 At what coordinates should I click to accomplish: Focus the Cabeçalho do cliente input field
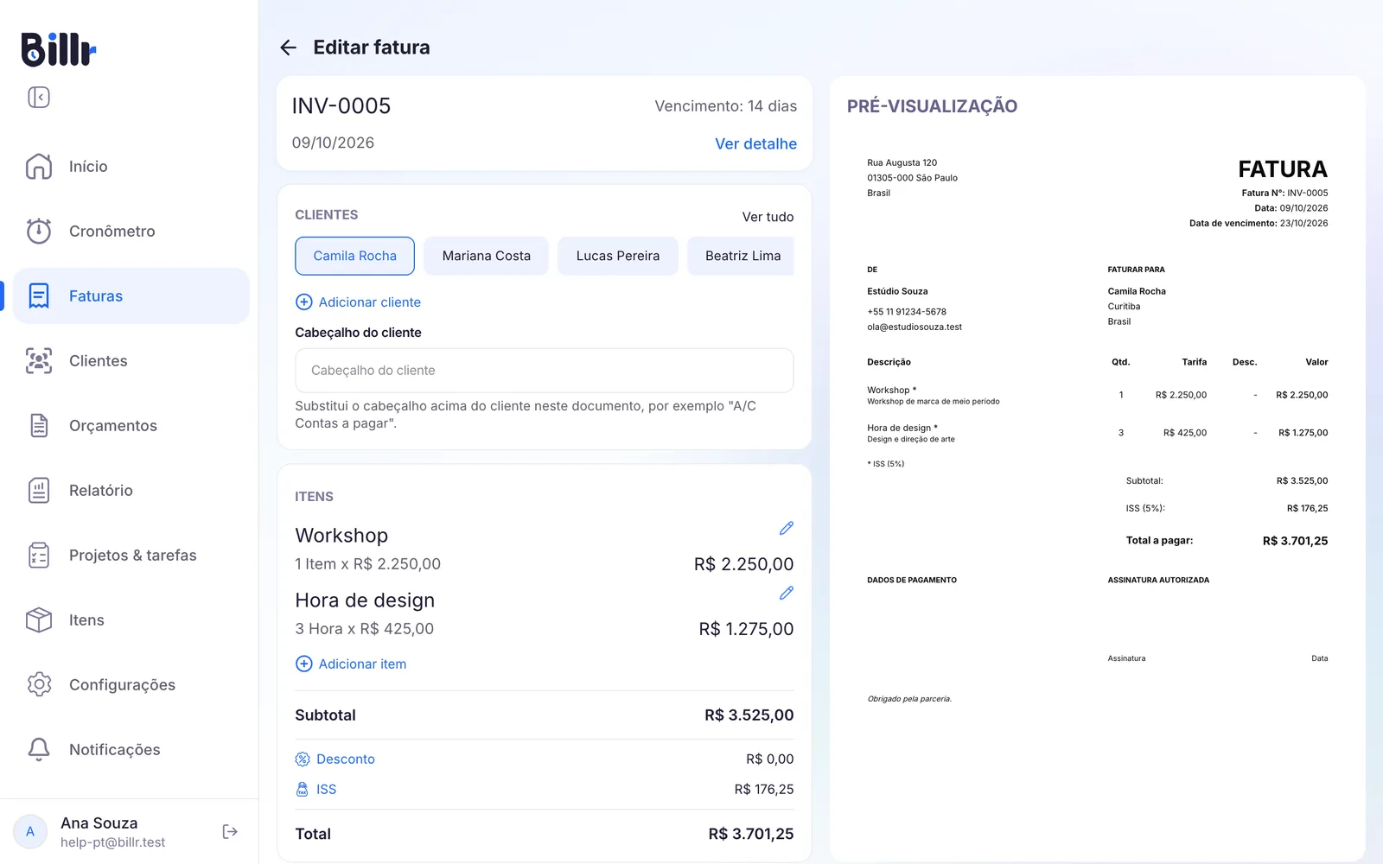tap(545, 370)
